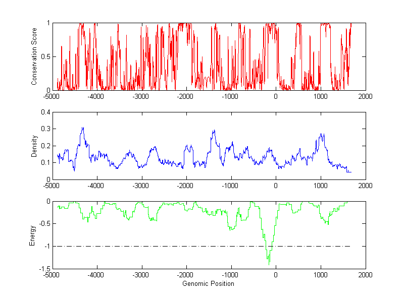Click the deepest green energy minimum below -1
This screenshot has width=404, height=302.
[x=269, y=263]
